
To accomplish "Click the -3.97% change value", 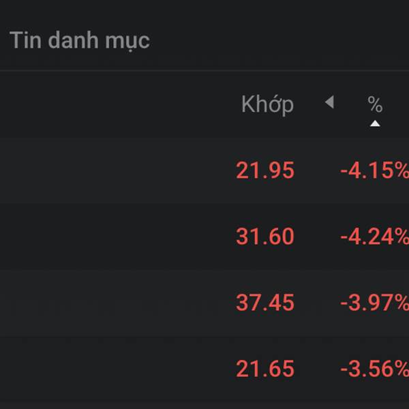I will pyautogui.click(x=374, y=303).
